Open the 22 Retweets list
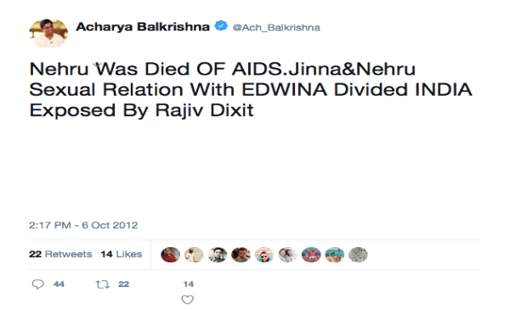This screenshot has width=510, height=310. [x=60, y=254]
